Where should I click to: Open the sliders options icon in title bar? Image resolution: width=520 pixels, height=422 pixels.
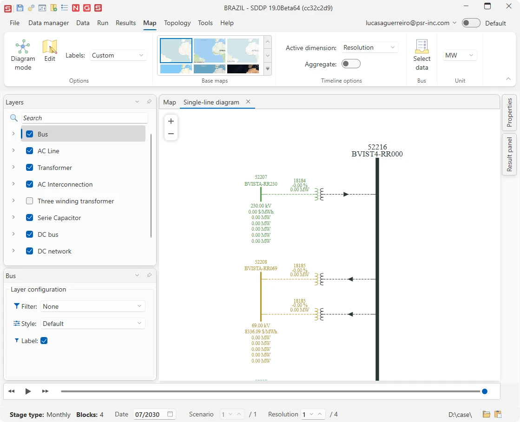pos(42,8)
